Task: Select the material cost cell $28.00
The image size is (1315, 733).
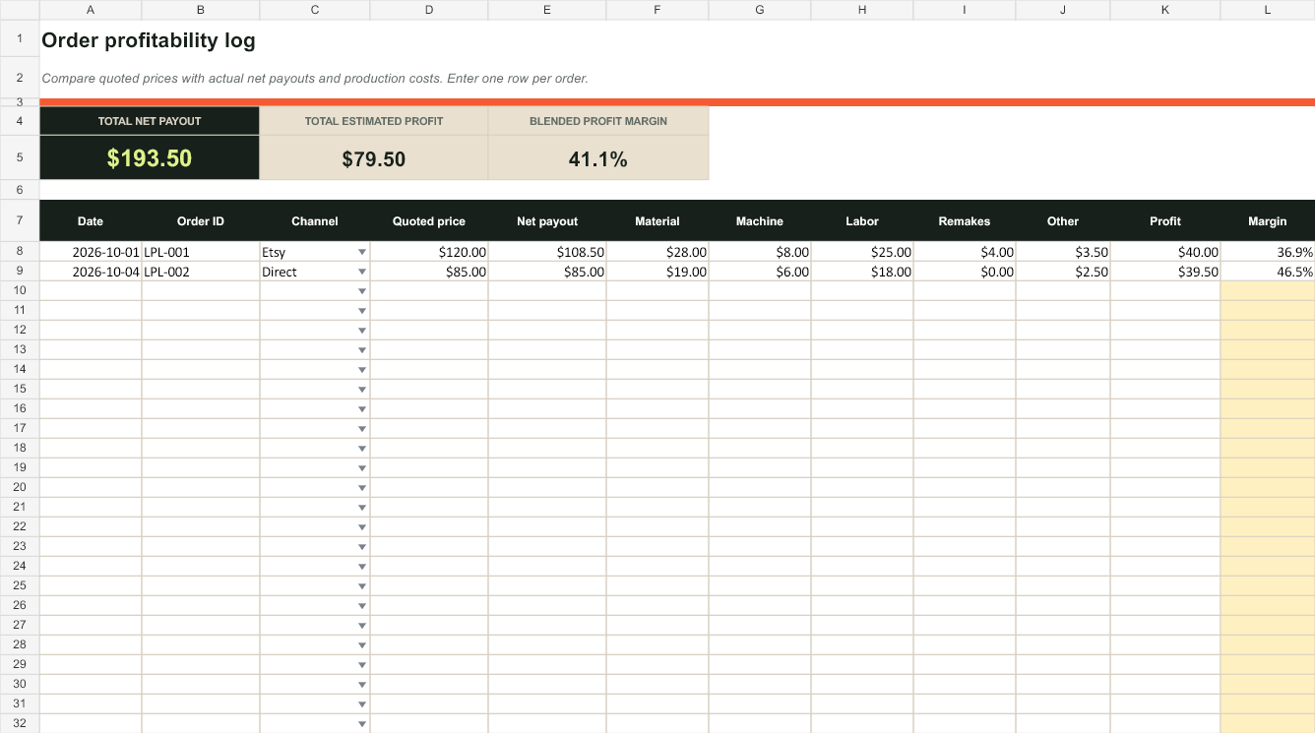Action: [x=657, y=252]
